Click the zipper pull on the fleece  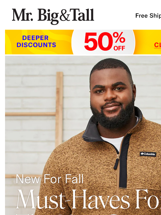(117, 162)
